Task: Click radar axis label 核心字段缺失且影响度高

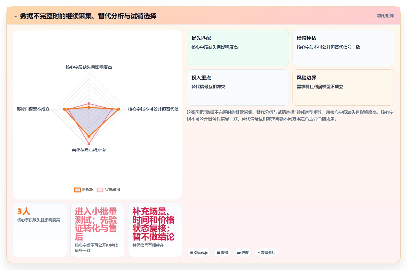Action: 89,67
